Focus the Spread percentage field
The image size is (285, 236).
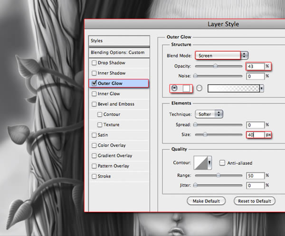pos(255,125)
